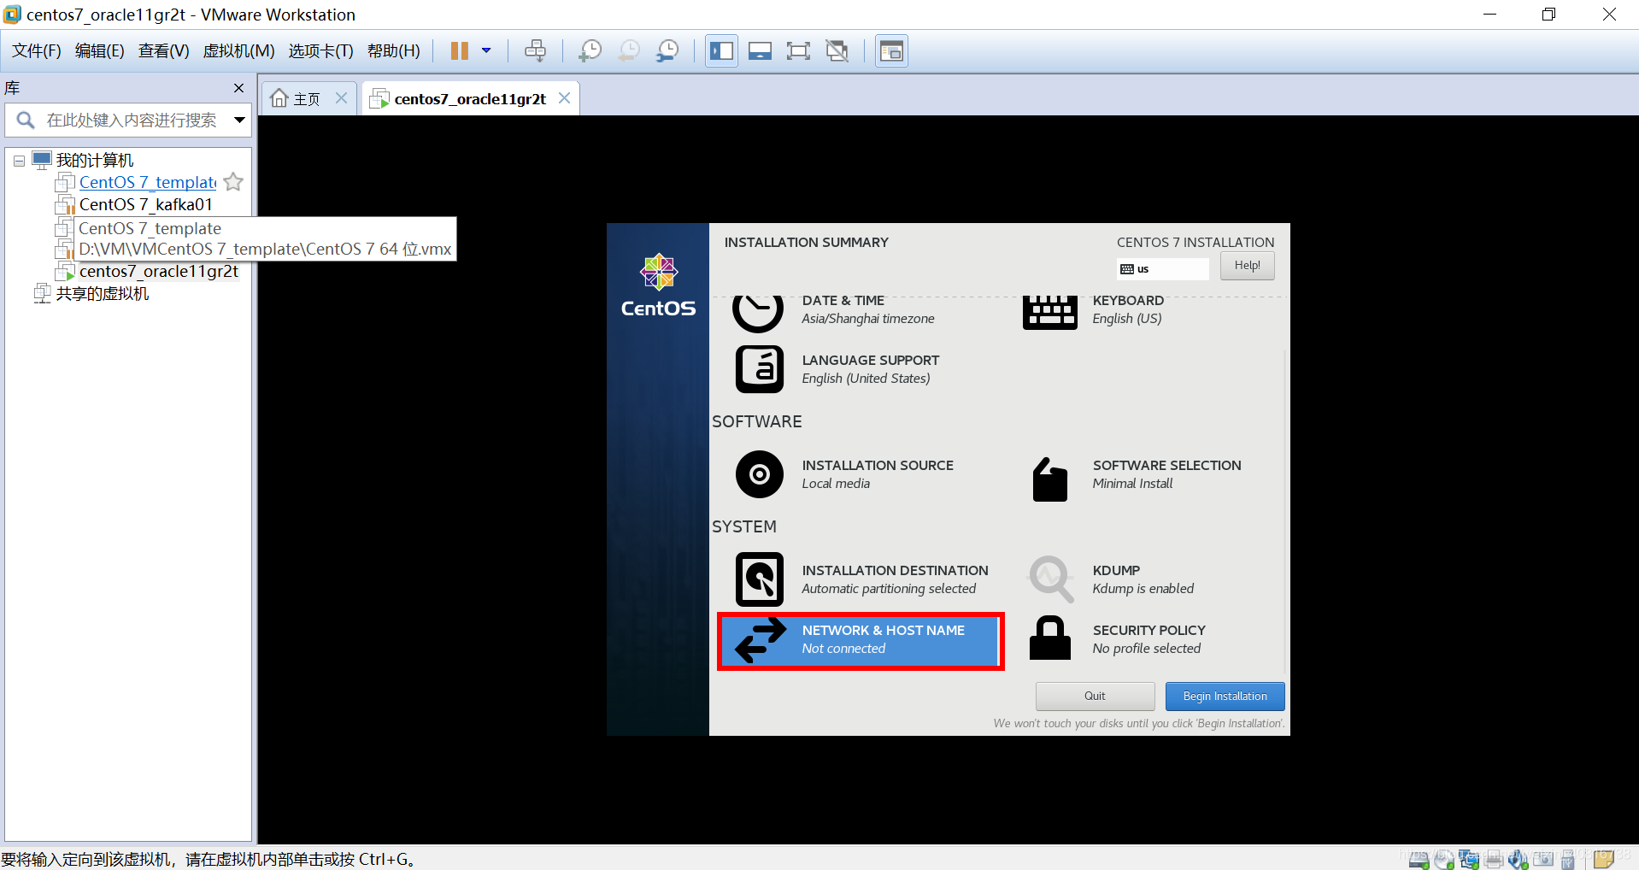The width and height of the screenshot is (1639, 870).
Task: Click the 'Local media' text
Action: click(836, 484)
